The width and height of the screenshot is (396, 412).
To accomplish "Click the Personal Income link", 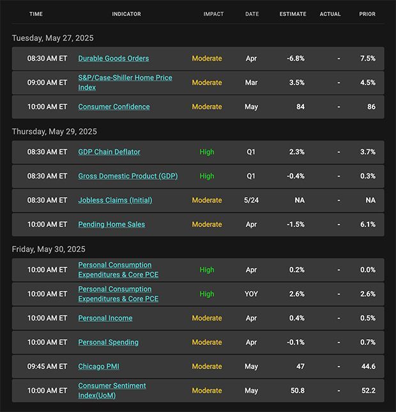I will pos(105,318).
